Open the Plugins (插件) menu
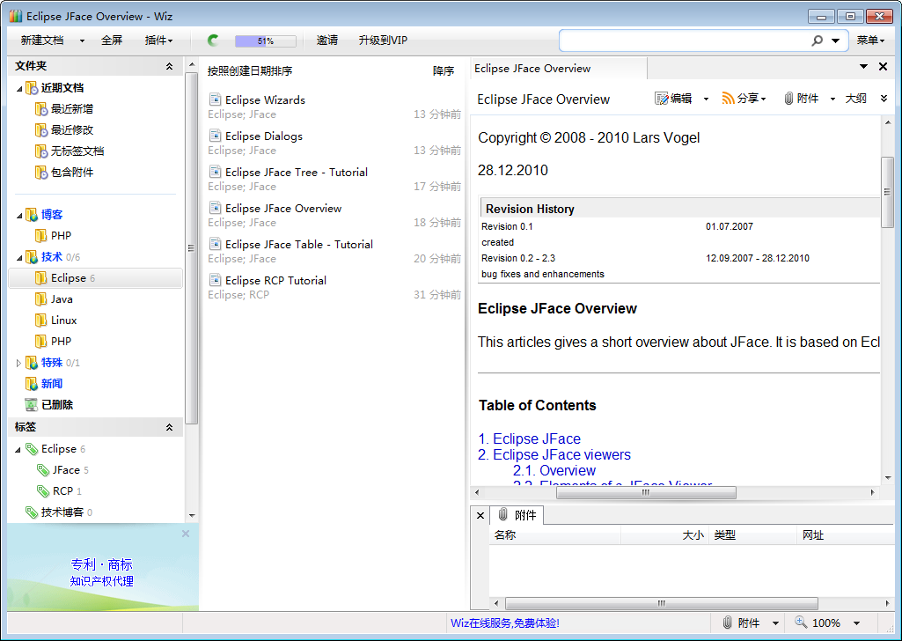 pyautogui.click(x=158, y=41)
